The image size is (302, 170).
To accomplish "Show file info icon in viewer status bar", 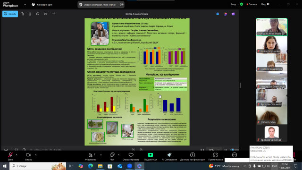I will point(24,150).
